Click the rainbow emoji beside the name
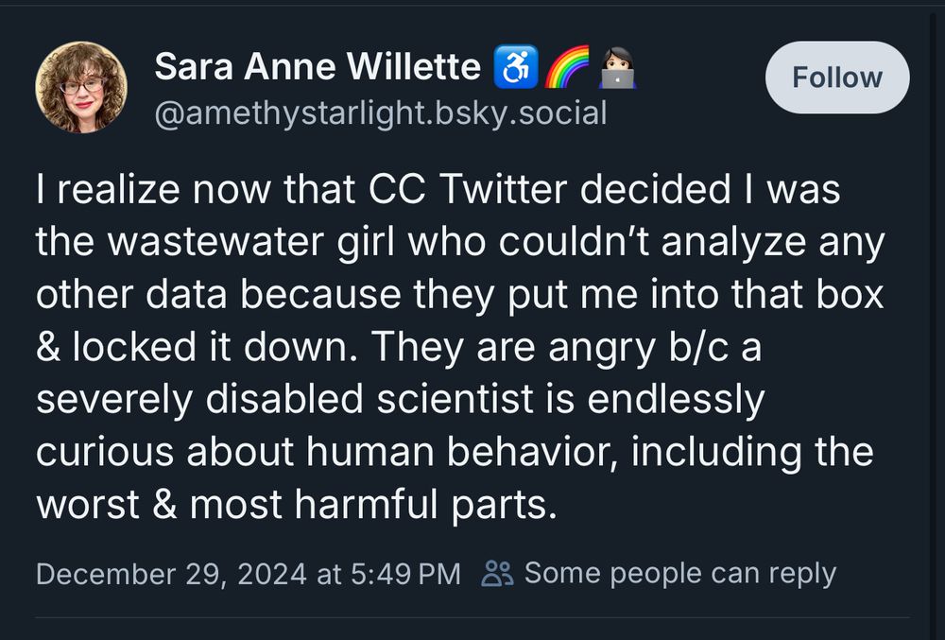945x640 pixels. coord(566,67)
